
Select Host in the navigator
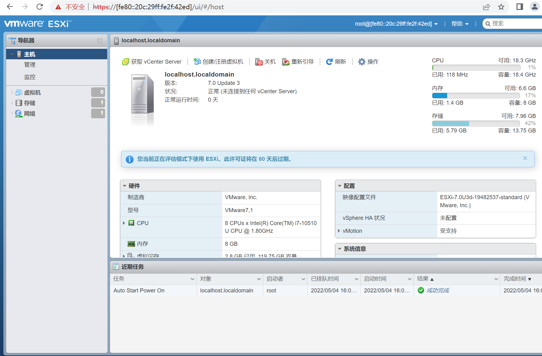pyautogui.click(x=57, y=54)
